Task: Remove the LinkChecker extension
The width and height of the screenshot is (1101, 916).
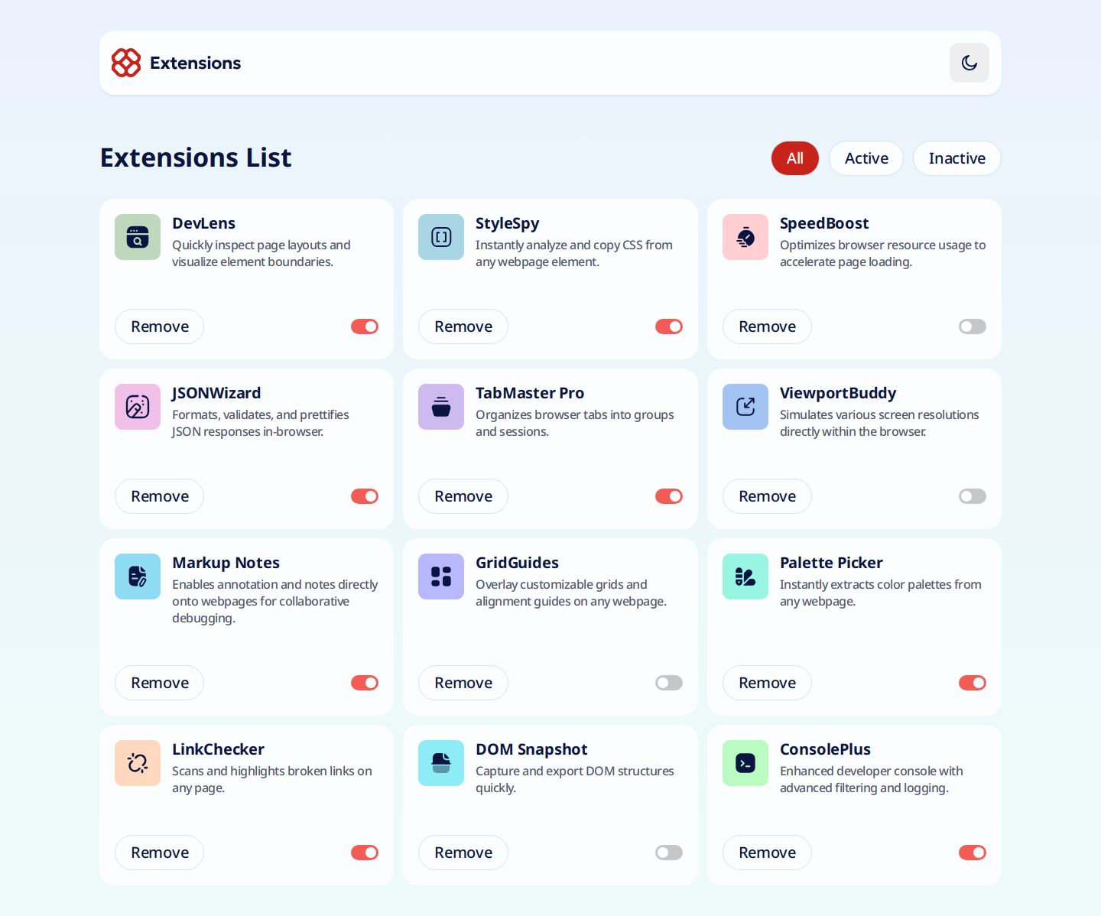Action: point(159,853)
